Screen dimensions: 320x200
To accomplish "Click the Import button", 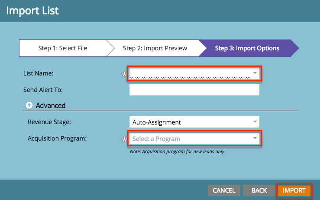I will 294,190.
